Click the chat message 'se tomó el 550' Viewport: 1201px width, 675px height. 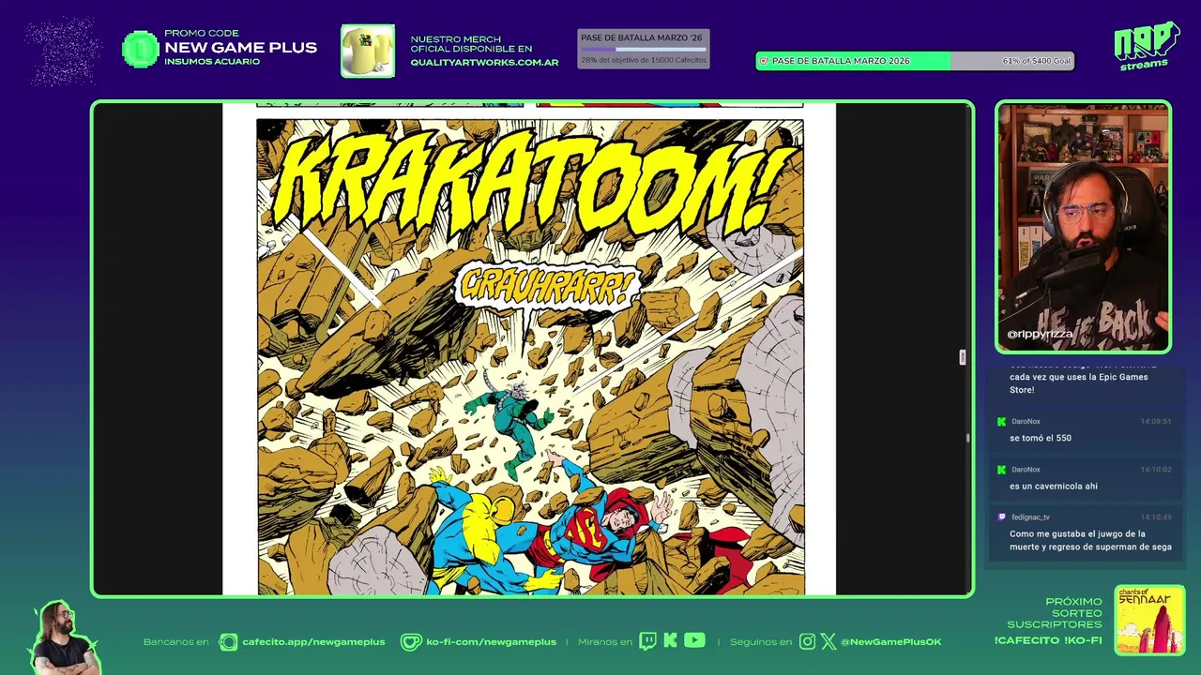[x=1041, y=438]
